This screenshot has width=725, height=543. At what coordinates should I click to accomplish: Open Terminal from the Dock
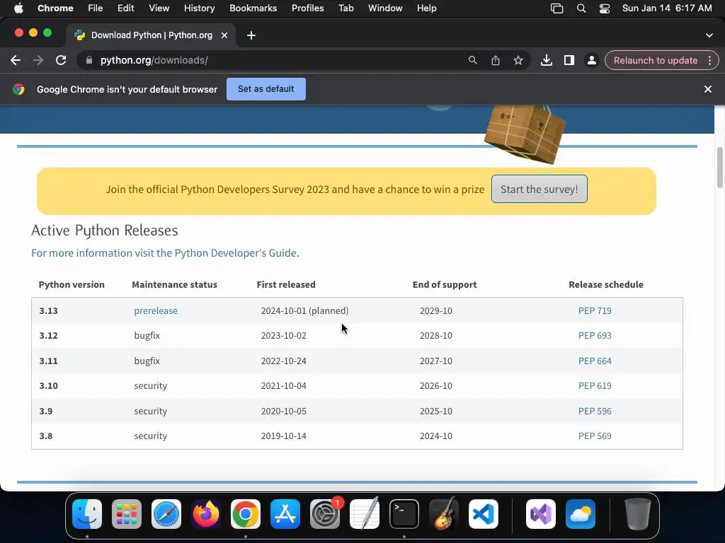tap(404, 514)
